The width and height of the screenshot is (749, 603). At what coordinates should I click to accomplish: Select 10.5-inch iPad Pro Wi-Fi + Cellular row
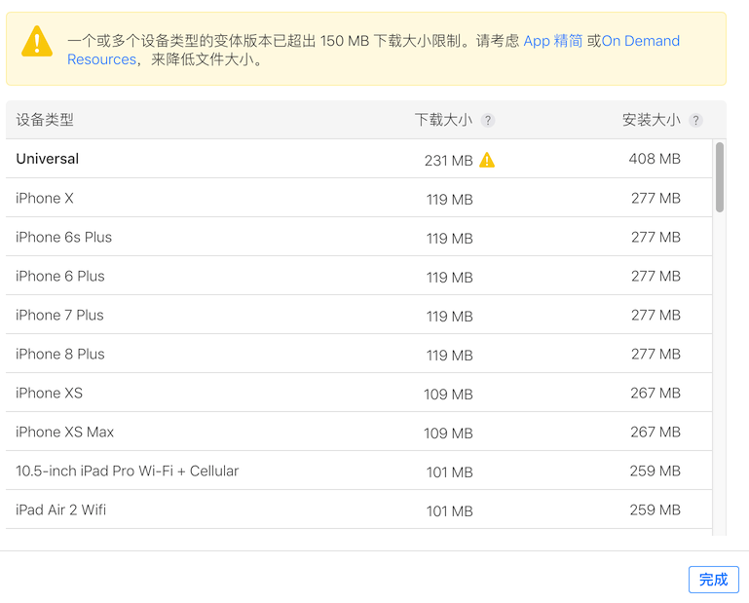point(358,471)
